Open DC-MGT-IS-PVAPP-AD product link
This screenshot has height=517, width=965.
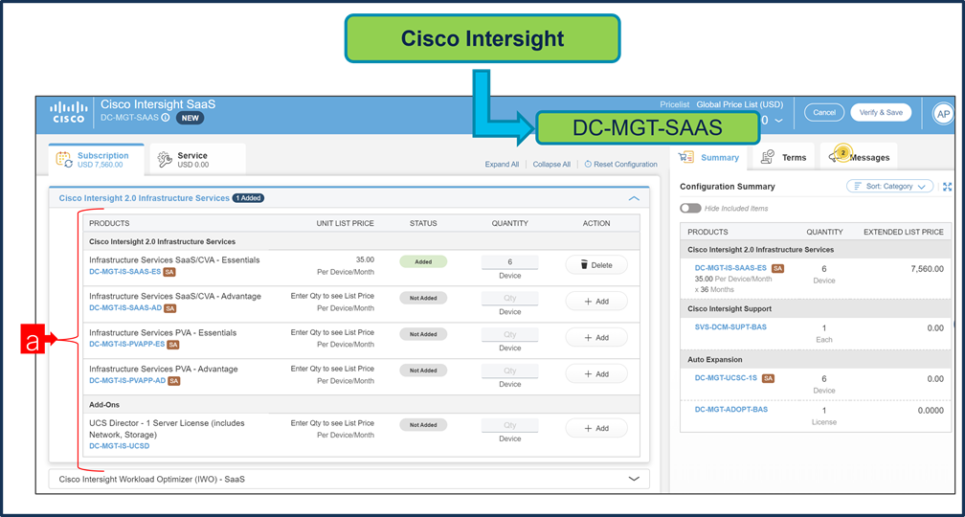pyautogui.click(x=127, y=380)
